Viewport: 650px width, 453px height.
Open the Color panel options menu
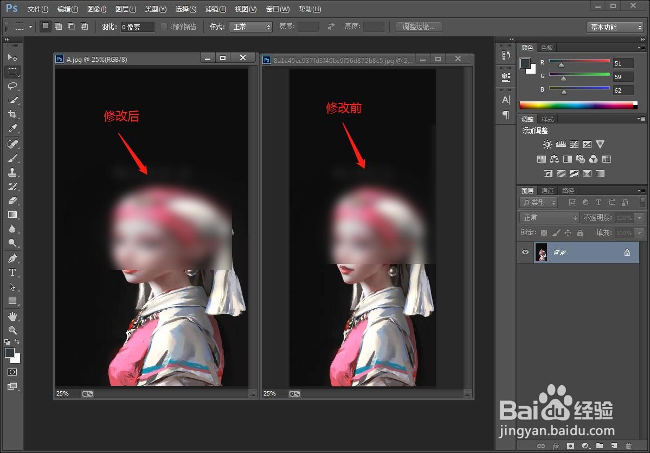641,48
